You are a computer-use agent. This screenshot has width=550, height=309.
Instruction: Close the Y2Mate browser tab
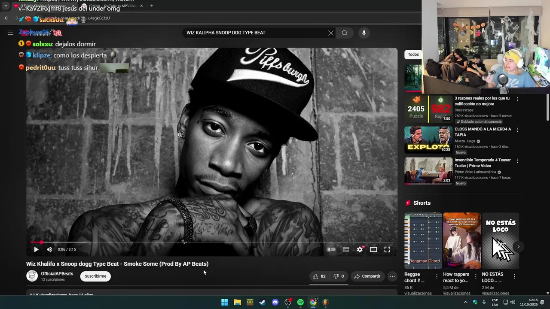[x=142, y=6]
